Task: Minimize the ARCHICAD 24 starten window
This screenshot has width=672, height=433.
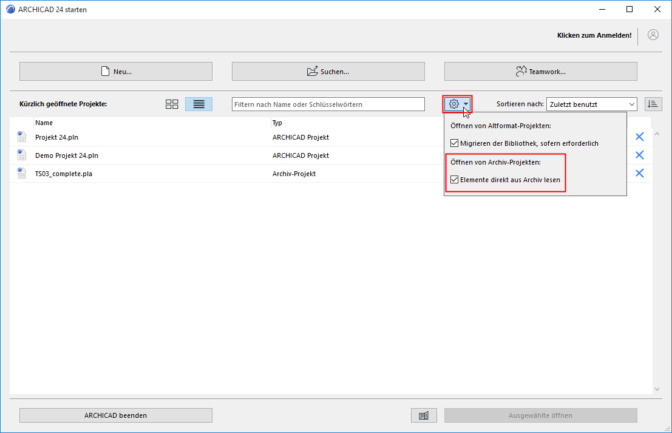Action: pyautogui.click(x=602, y=9)
